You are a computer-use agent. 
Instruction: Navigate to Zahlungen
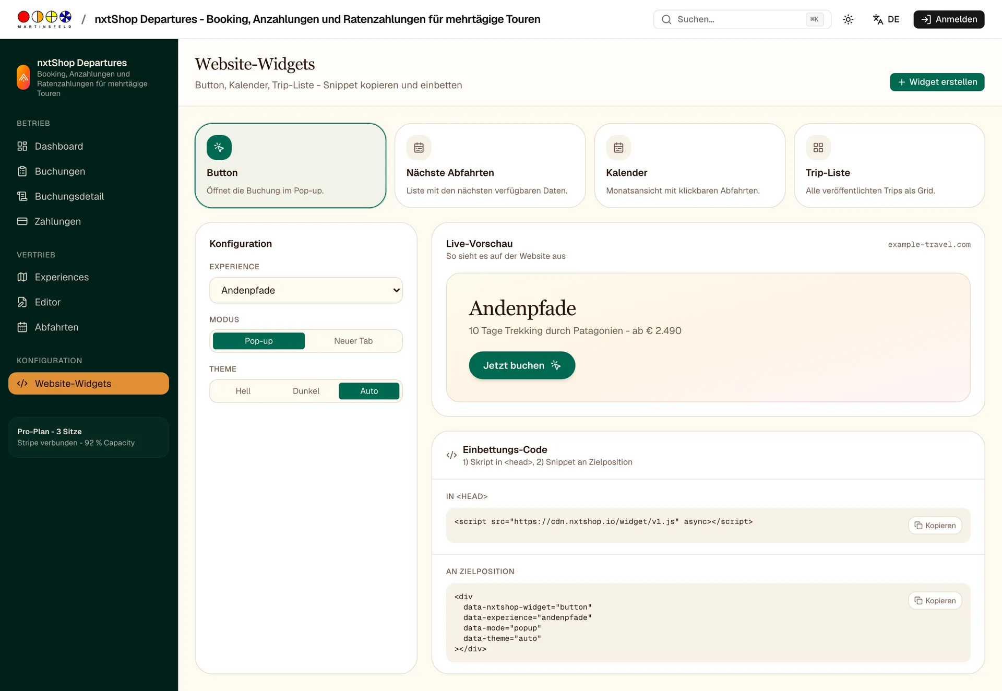tap(89, 221)
